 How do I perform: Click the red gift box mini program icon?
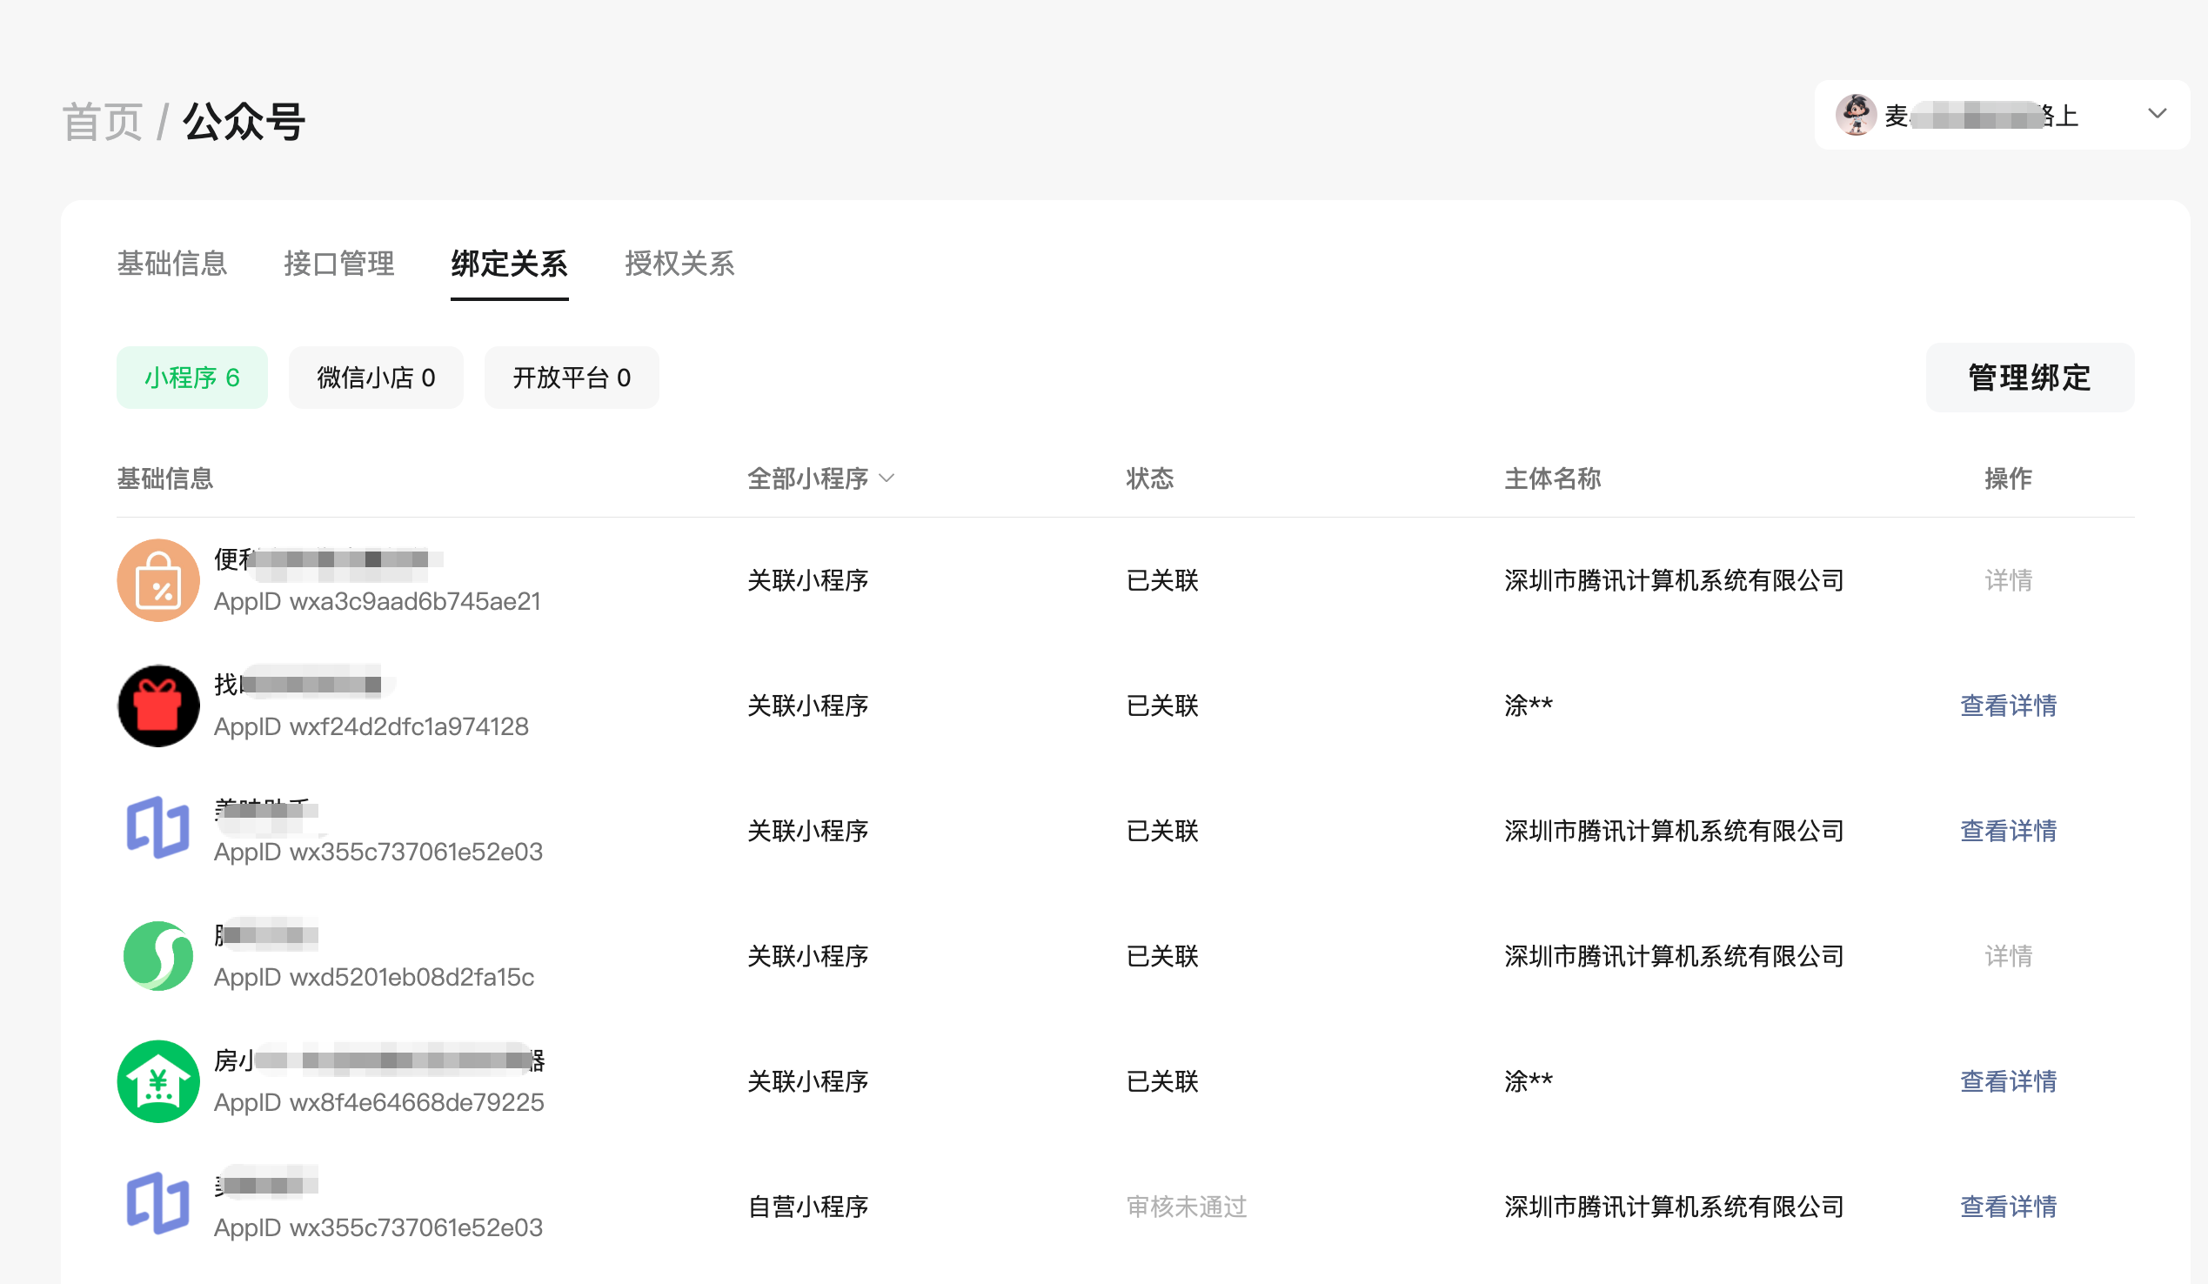click(x=157, y=705)
